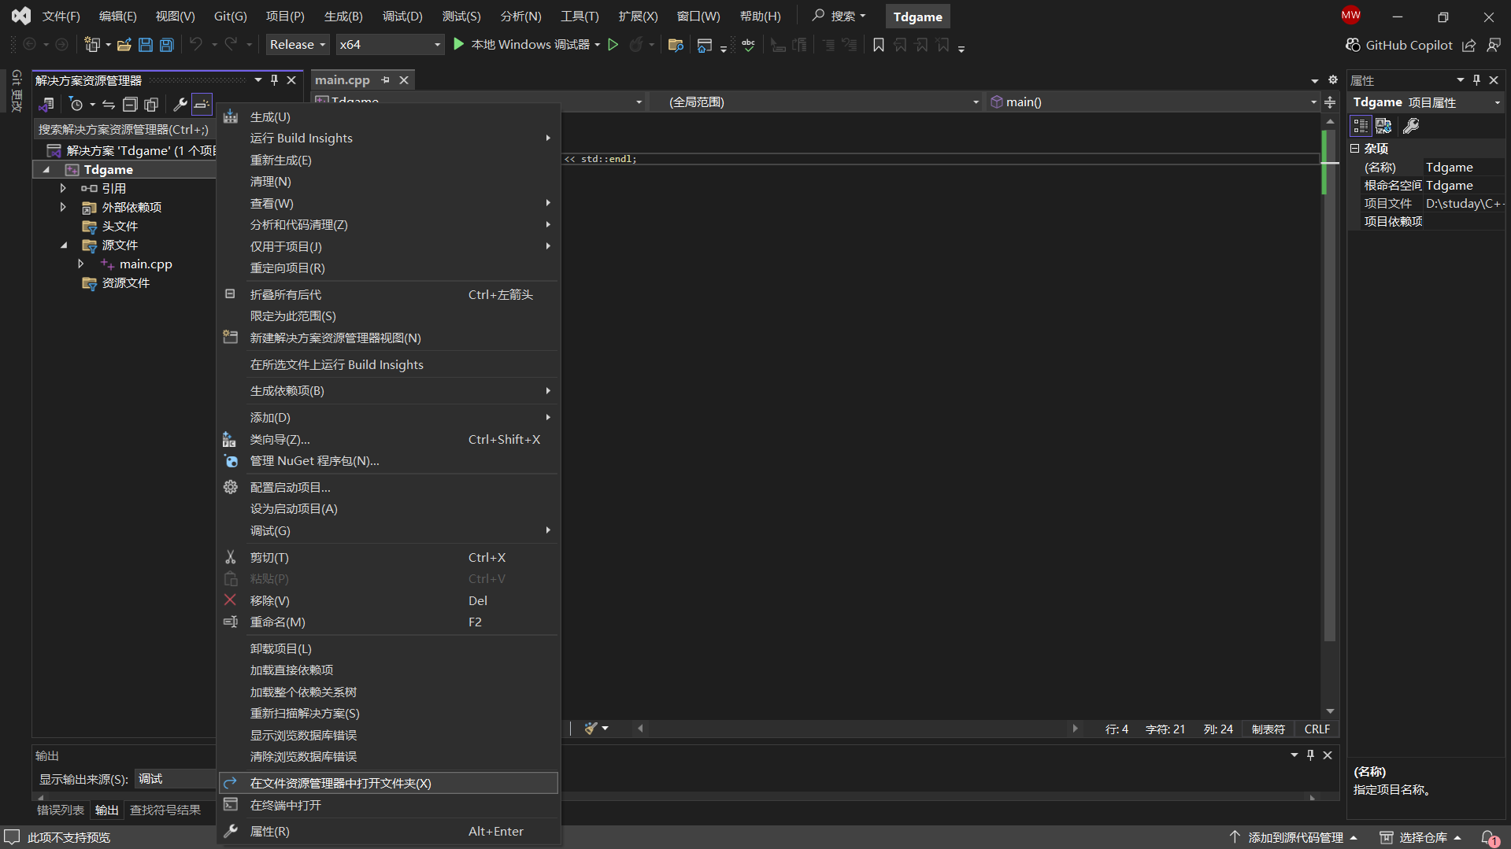Screen dimensions: 1511x849
Task: Expand the 外部依赖项 tree node
Action: 63,207
